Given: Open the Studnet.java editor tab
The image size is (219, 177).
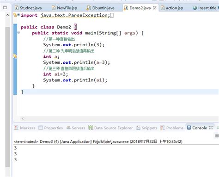Looking at the screenshot, I should click(x=28, y=8).
